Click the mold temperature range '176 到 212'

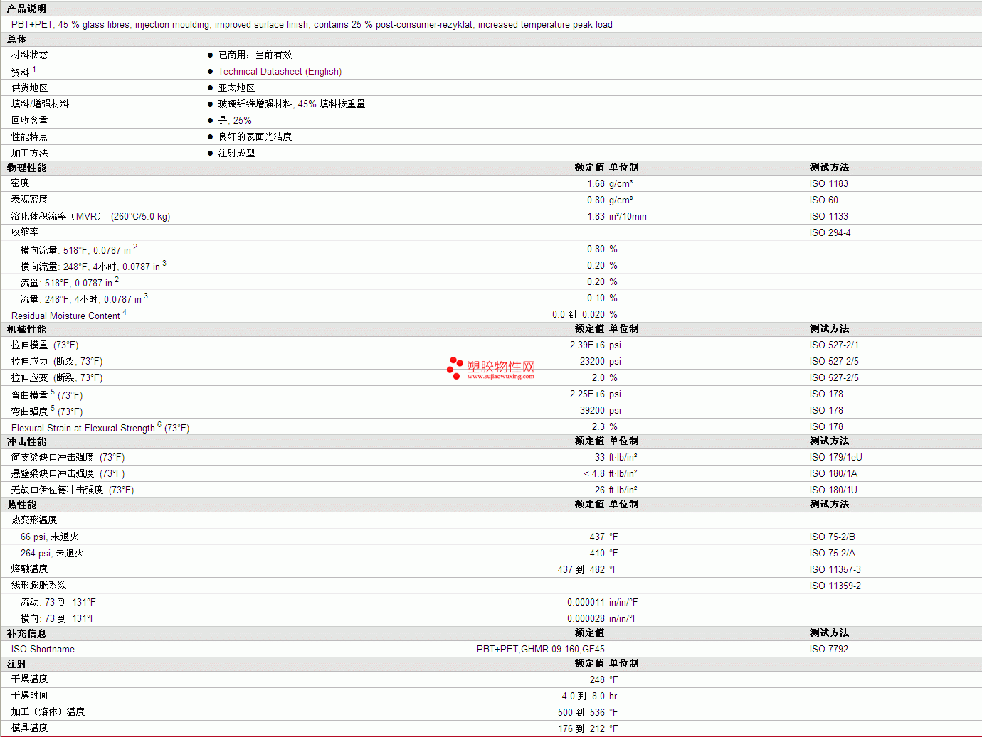click(581, 729)
